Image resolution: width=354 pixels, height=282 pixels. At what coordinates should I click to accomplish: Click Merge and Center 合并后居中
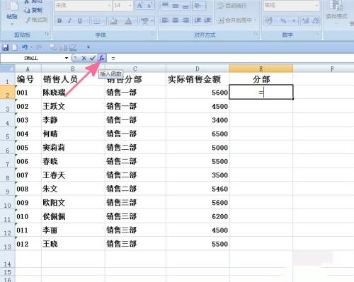[236, 20]
